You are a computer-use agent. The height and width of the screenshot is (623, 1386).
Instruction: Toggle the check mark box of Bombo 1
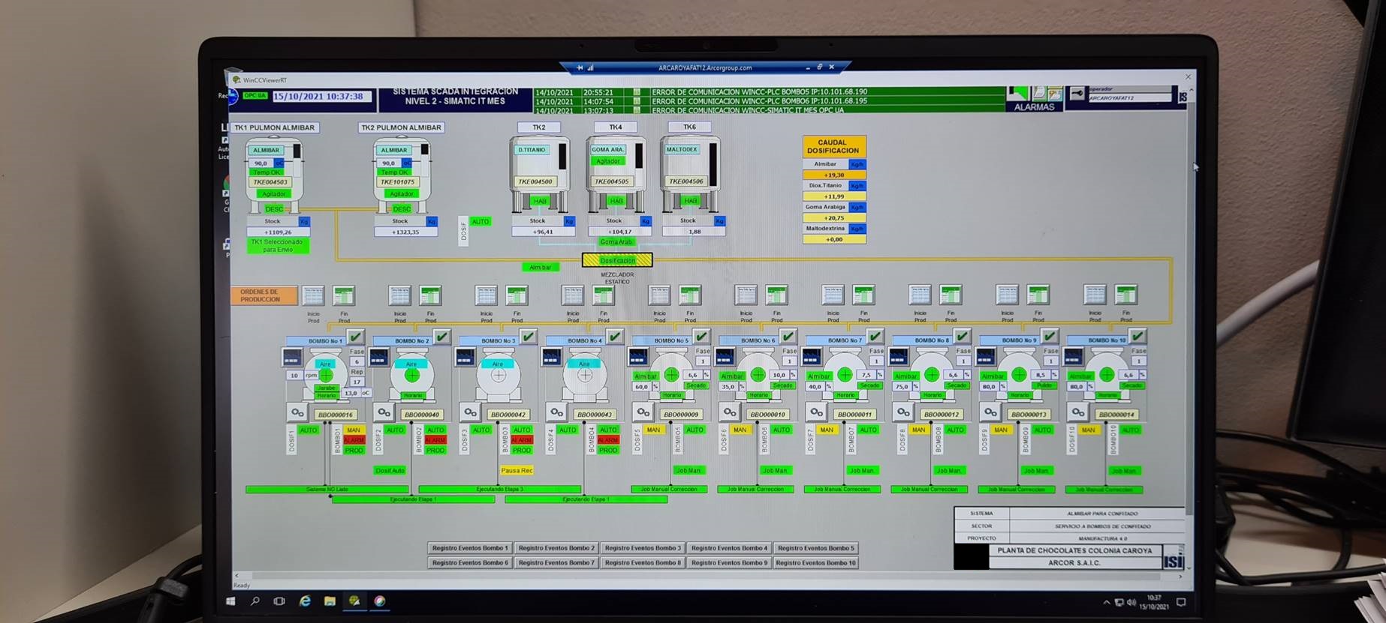point(355,337)
